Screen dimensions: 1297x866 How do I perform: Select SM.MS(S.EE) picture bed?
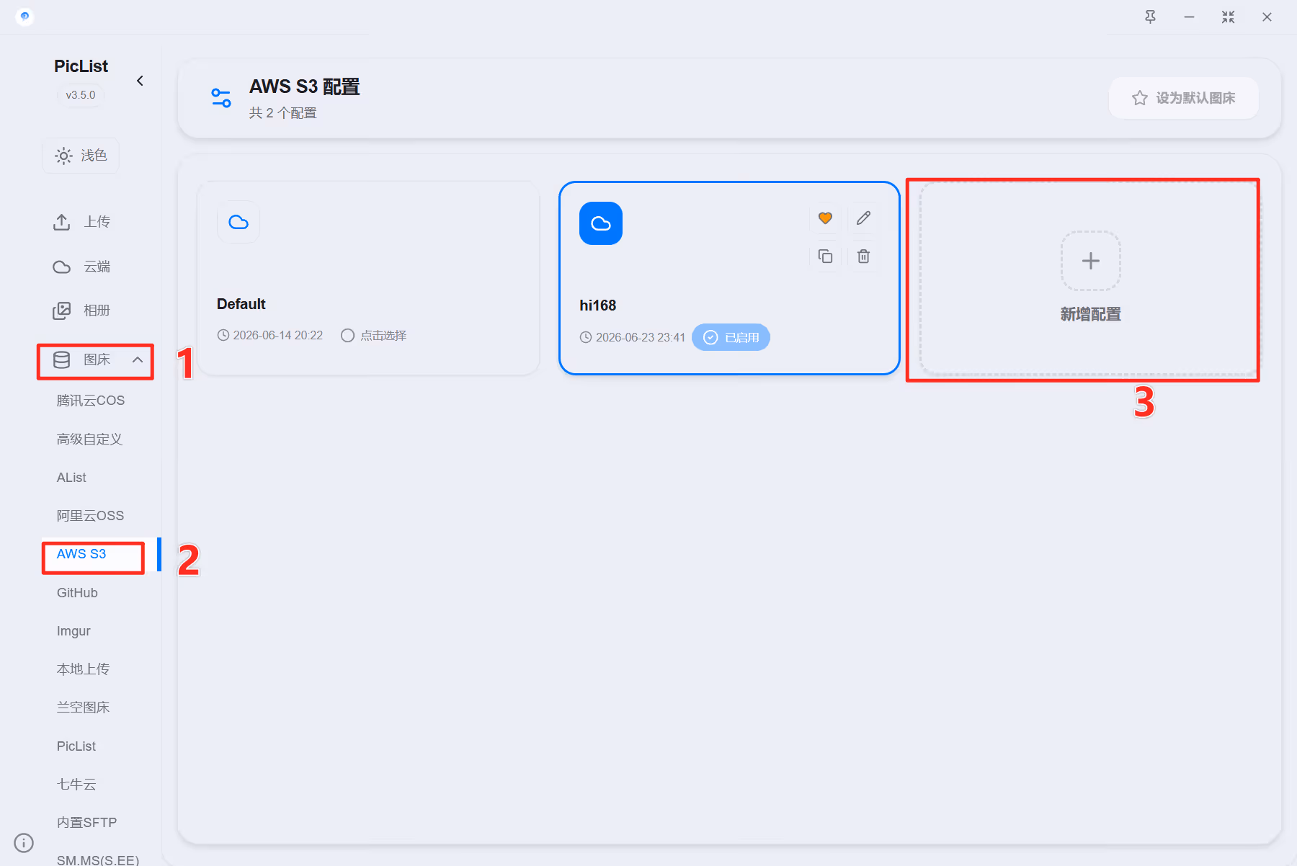click(98, 860)
